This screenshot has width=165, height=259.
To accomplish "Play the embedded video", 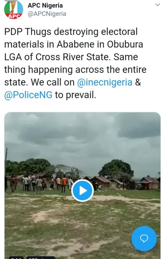I will click(82, 190).
